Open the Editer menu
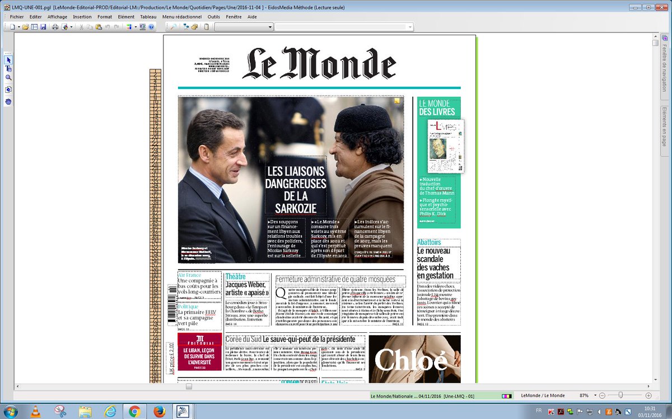 [x=36, y=17]
